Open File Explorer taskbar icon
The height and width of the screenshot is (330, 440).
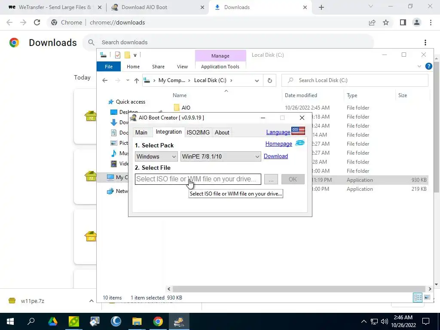coord(137,321)
